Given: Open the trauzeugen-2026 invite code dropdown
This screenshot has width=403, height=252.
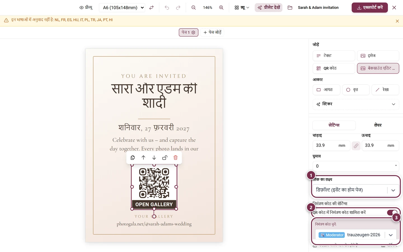Looking at the screenshot, I should 356,235.
